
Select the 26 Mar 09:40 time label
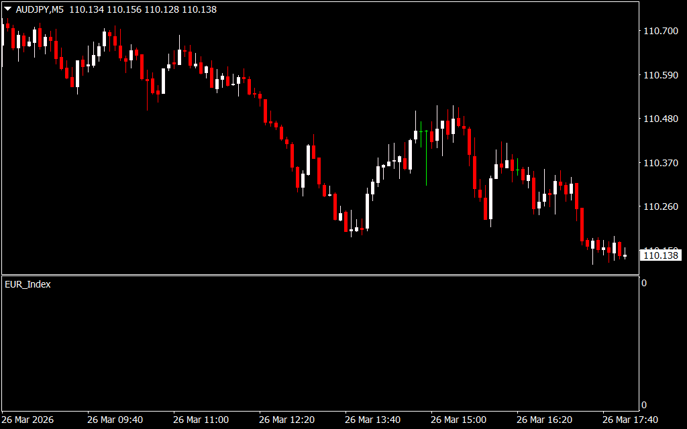coord(115,420)
